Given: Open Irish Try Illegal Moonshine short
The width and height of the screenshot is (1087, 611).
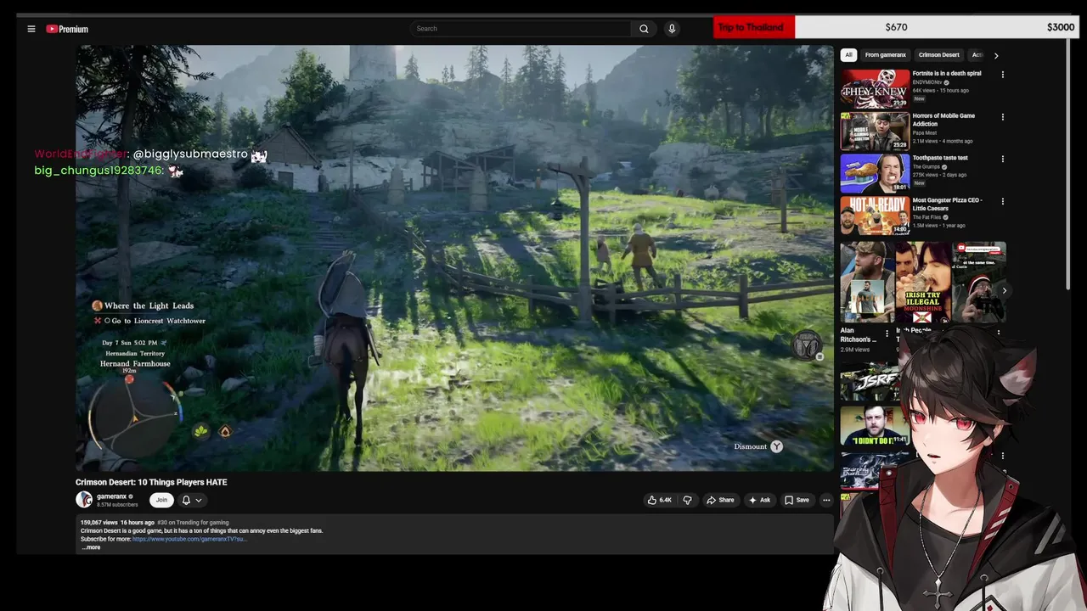Looking at the screenshot, I should coord(922,283).
